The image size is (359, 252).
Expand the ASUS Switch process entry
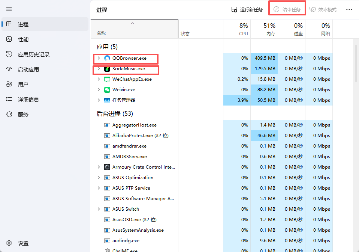[99, 209]
